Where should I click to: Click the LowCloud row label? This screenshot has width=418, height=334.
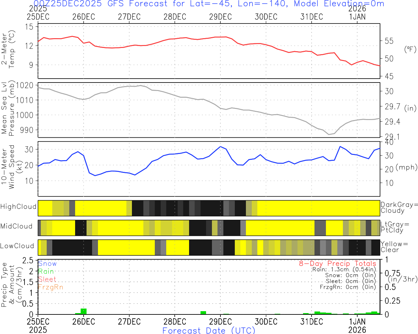(17, 246)
